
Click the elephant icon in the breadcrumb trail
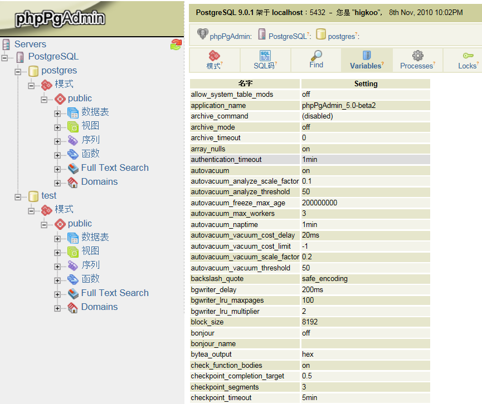(x=203, y=34)
